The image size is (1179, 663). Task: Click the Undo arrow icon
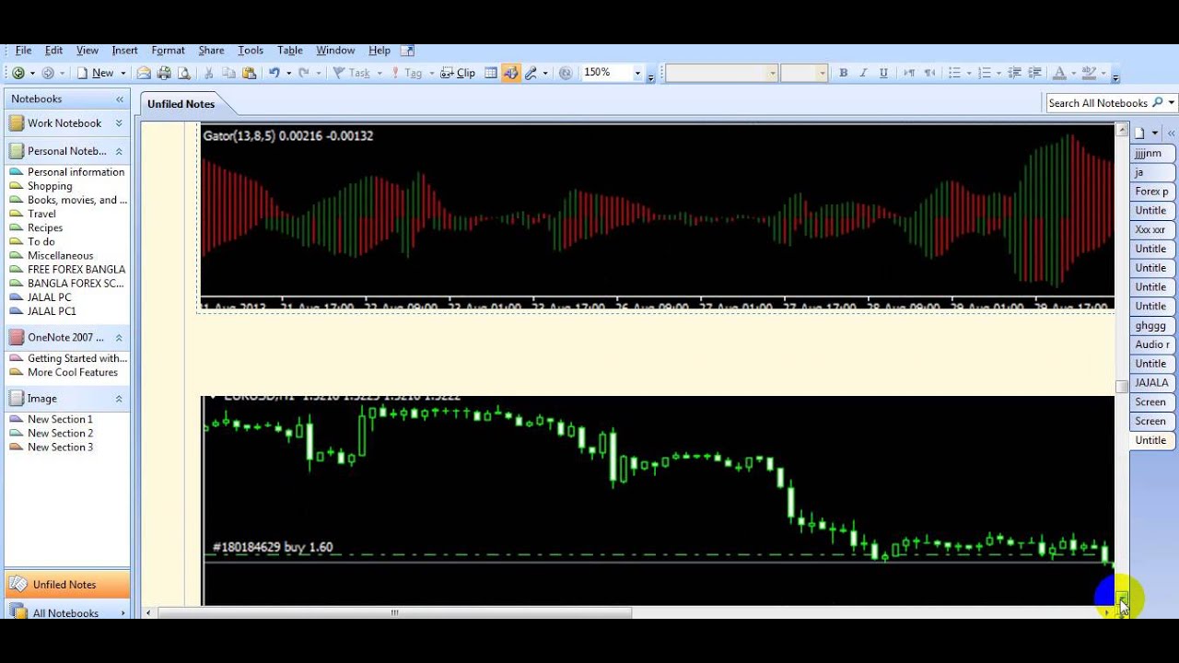tap(274, 73)
